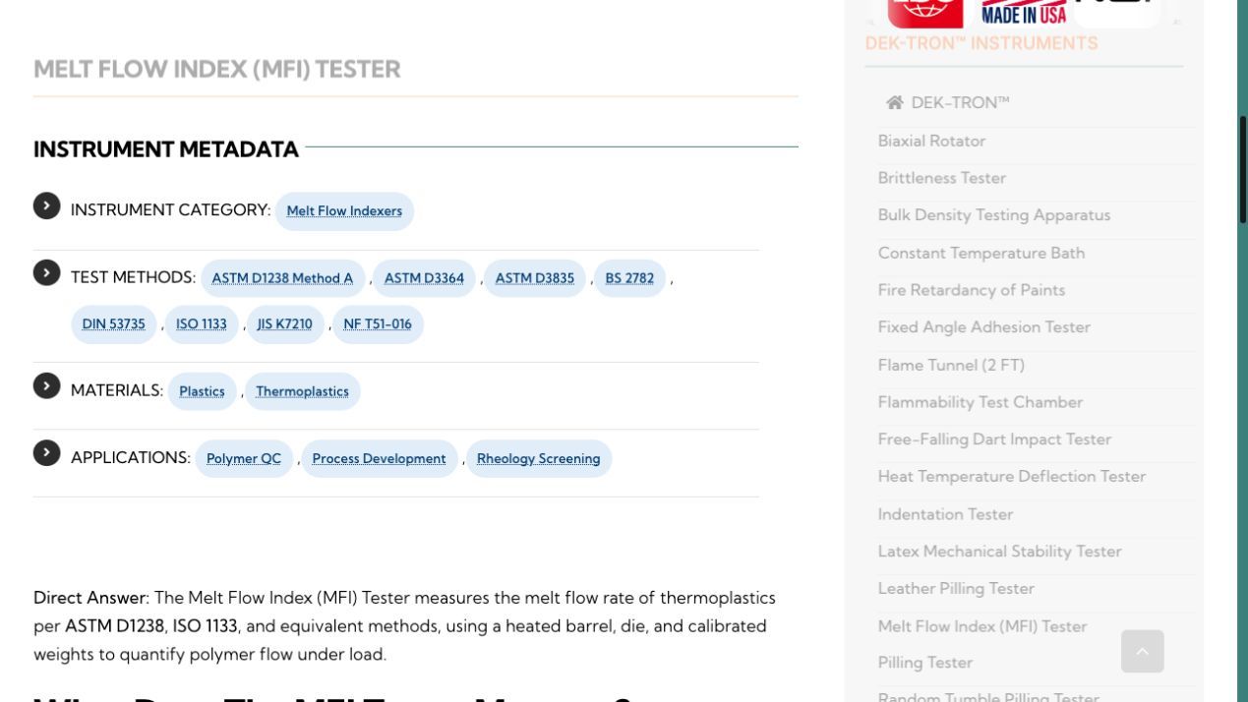The image size is (1248, 702).
Task: Click the ISO 1133 link in Direct Answer paragraph
Action: click(205, 626)
